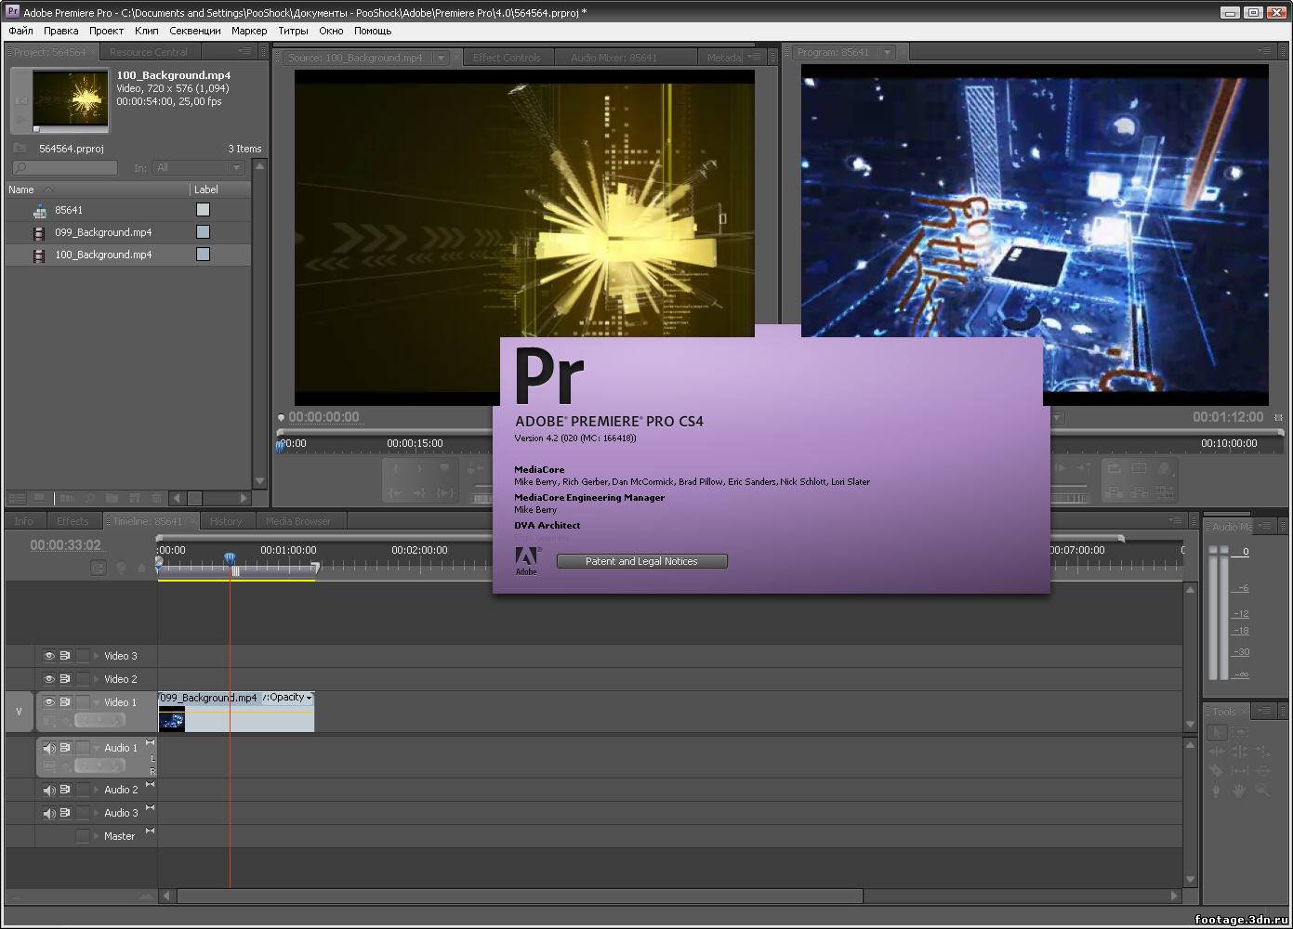Select the Pen tool in Tools panel

pos(1216,791)
